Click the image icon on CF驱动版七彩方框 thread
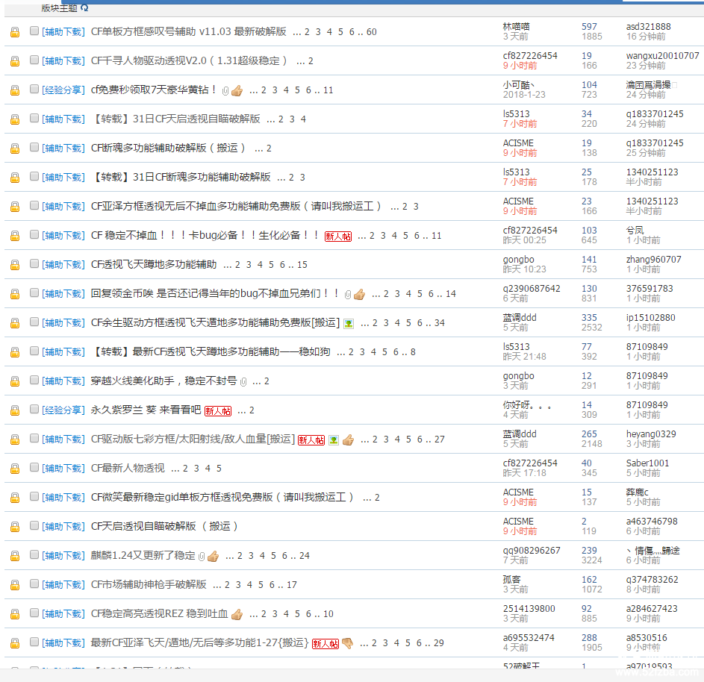The height and width of the screenshot is (682, 704). coord(333,440)
